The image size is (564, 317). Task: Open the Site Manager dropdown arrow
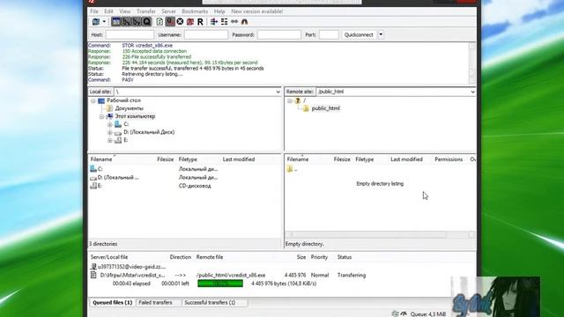click(104, 22)
